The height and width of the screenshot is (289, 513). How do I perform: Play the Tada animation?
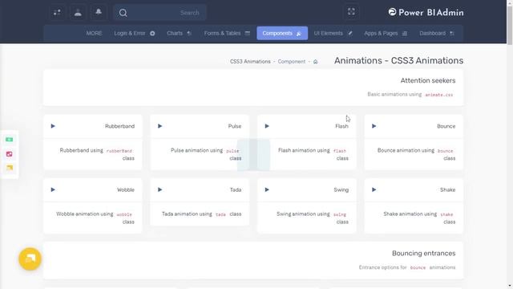pos(160,189)
